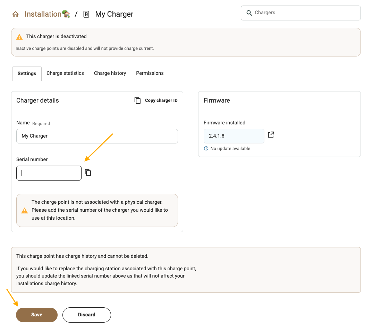Switch to the Settings tab
This screenshot has height=333, width=373.
point(27,73)
